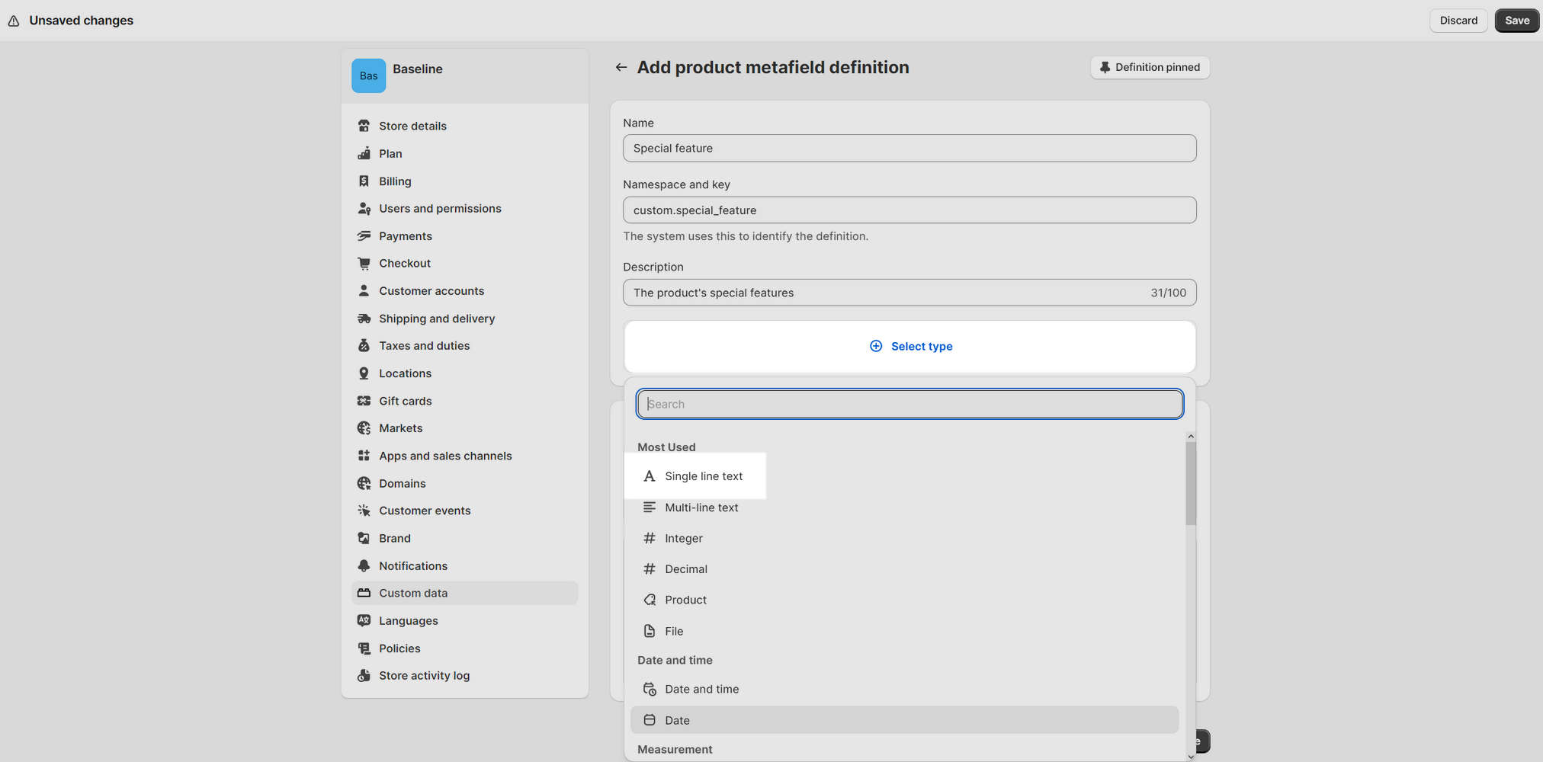Select the Notifications bell icon

[364, 565]
